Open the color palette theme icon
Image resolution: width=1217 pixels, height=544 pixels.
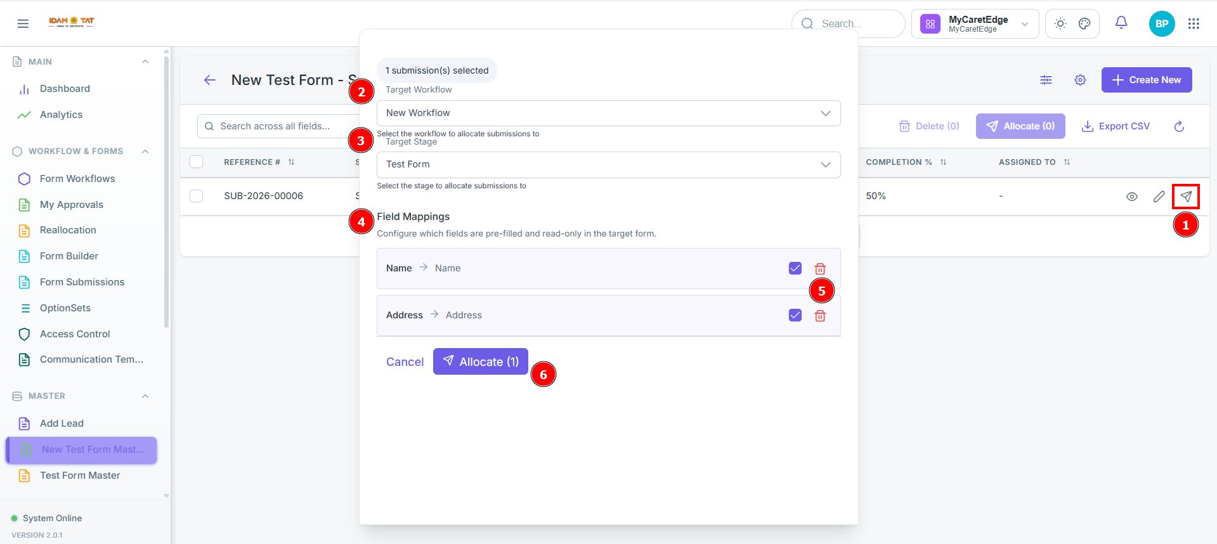point(1084,23)
